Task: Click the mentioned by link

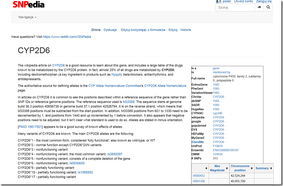Action: tap(222, 72)
